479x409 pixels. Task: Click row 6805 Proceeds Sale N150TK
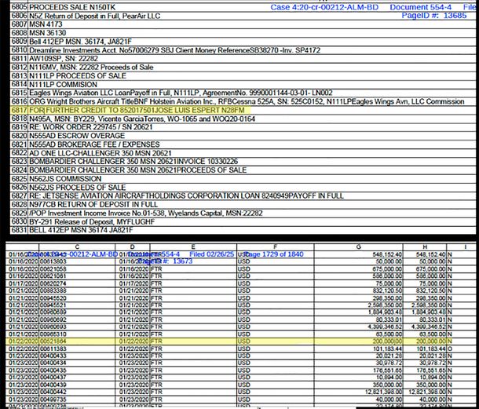point(71,7)
